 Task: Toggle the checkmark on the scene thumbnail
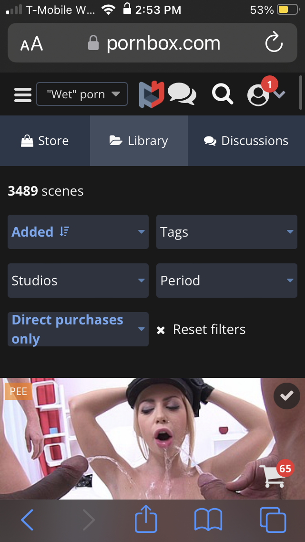pyautogui.click(x=286, y=396)
